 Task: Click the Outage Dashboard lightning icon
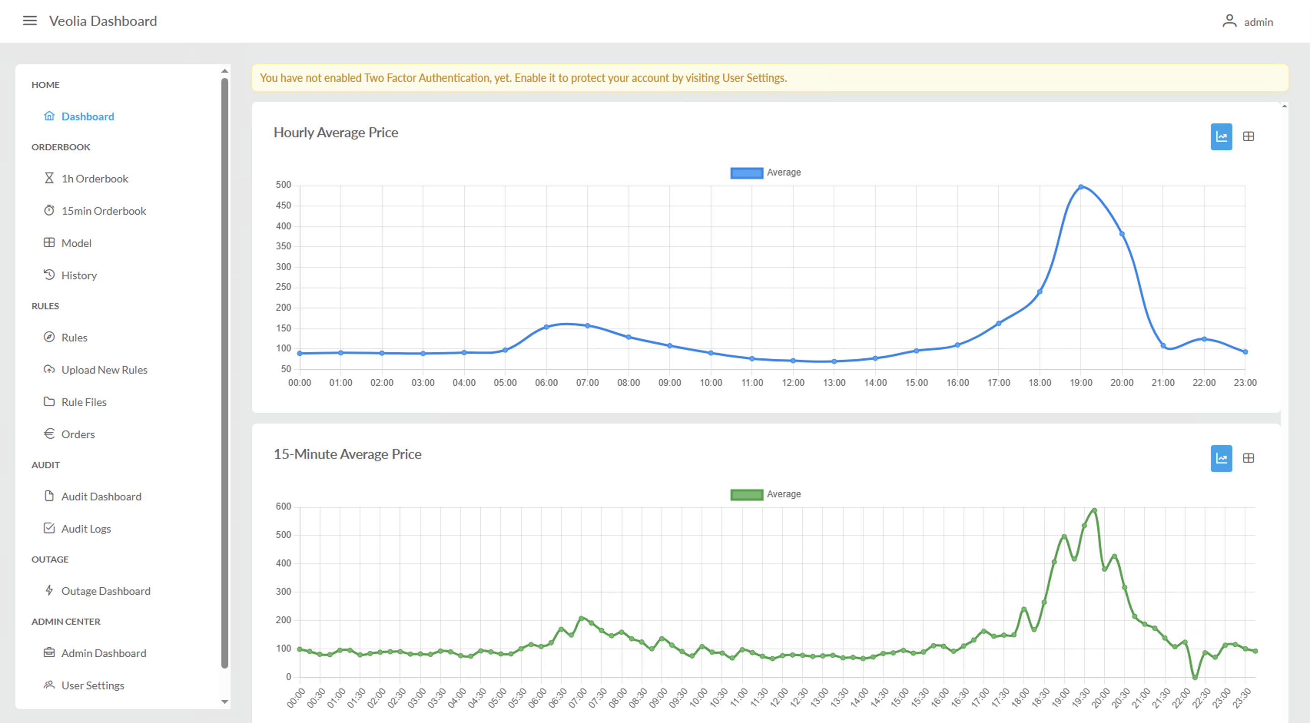(x=49, y=590)
